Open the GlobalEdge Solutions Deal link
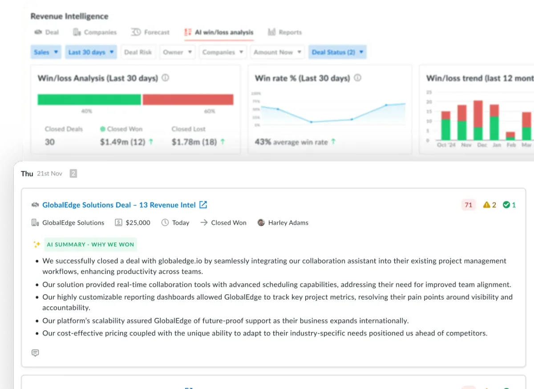The height and width of the screenshot is (389, 534). [x=118, y=205]
